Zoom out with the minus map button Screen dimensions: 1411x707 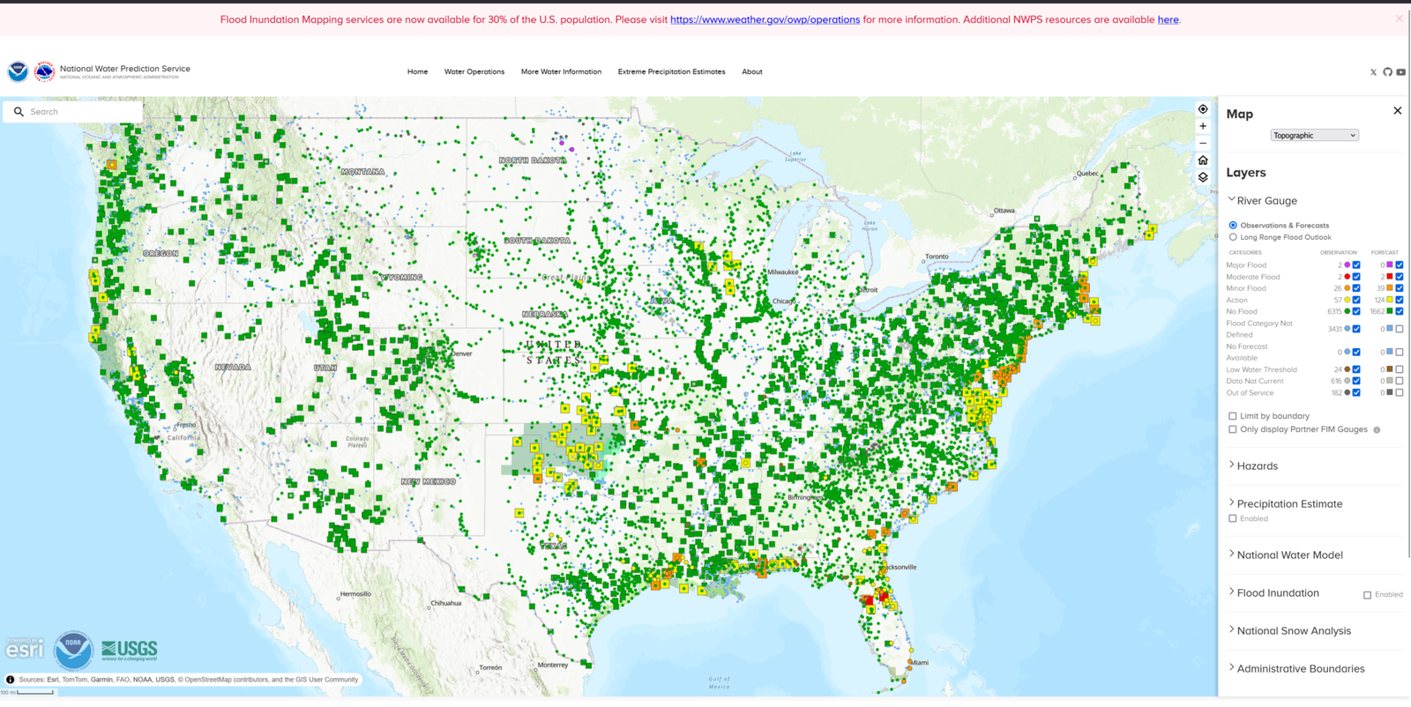[x=1203, y=143]
